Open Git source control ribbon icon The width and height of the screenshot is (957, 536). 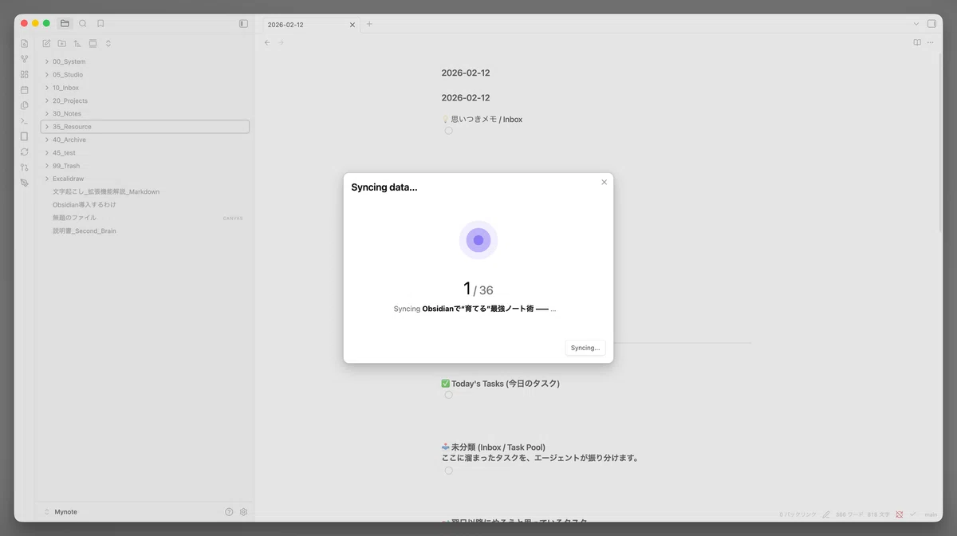[x=25, y=167]
